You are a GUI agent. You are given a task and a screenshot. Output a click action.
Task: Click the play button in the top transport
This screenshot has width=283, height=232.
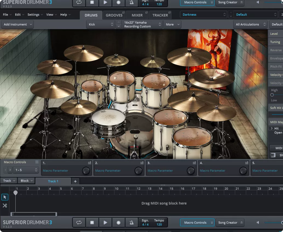click(x=105, y=3)
